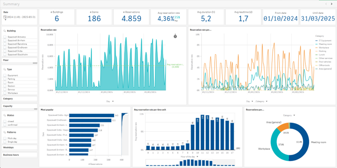This screenshot has width=337, height=168.
Task: Click the Avg reservation rate KPI
Action: (169, 17)
